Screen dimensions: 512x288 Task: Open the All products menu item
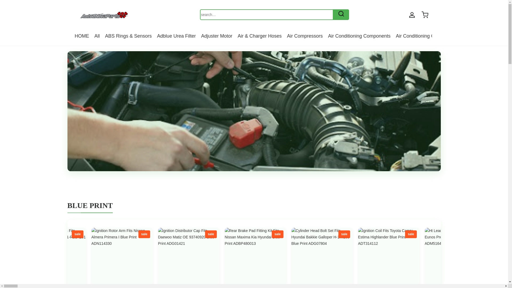click(97, 36)
